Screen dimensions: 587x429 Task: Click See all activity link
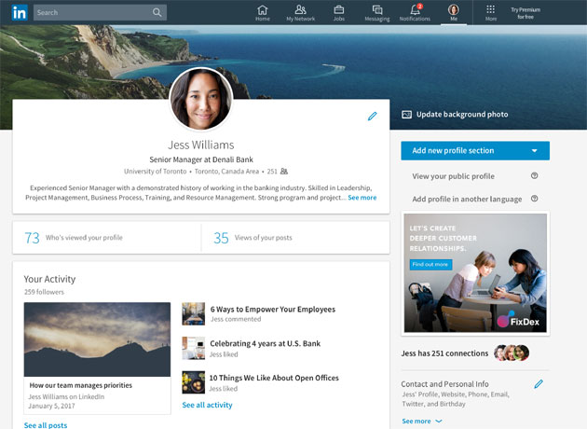click(207, 405)
